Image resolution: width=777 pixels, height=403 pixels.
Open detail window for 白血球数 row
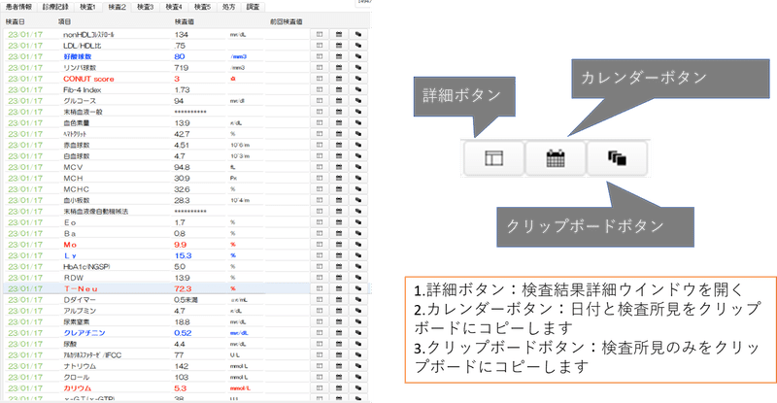click(x=320, y=155)
